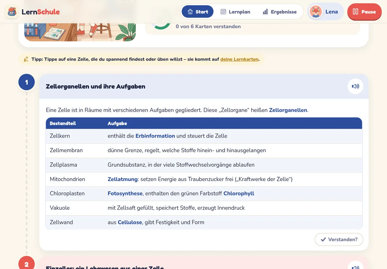
Task: Click the bar chart icon by Ergebnisse
Action: [265, 11]
